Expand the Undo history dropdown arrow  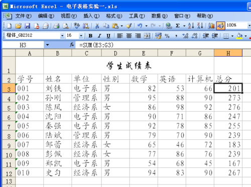(x=147, y=26)
